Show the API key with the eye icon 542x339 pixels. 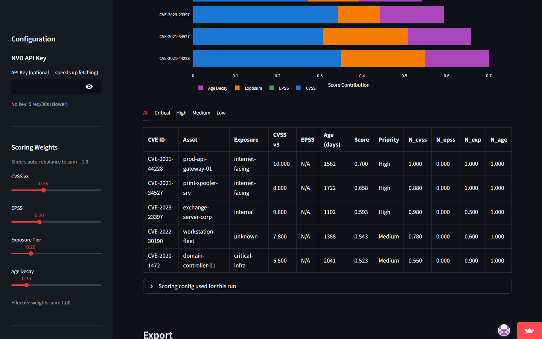[x=89, y=87]
